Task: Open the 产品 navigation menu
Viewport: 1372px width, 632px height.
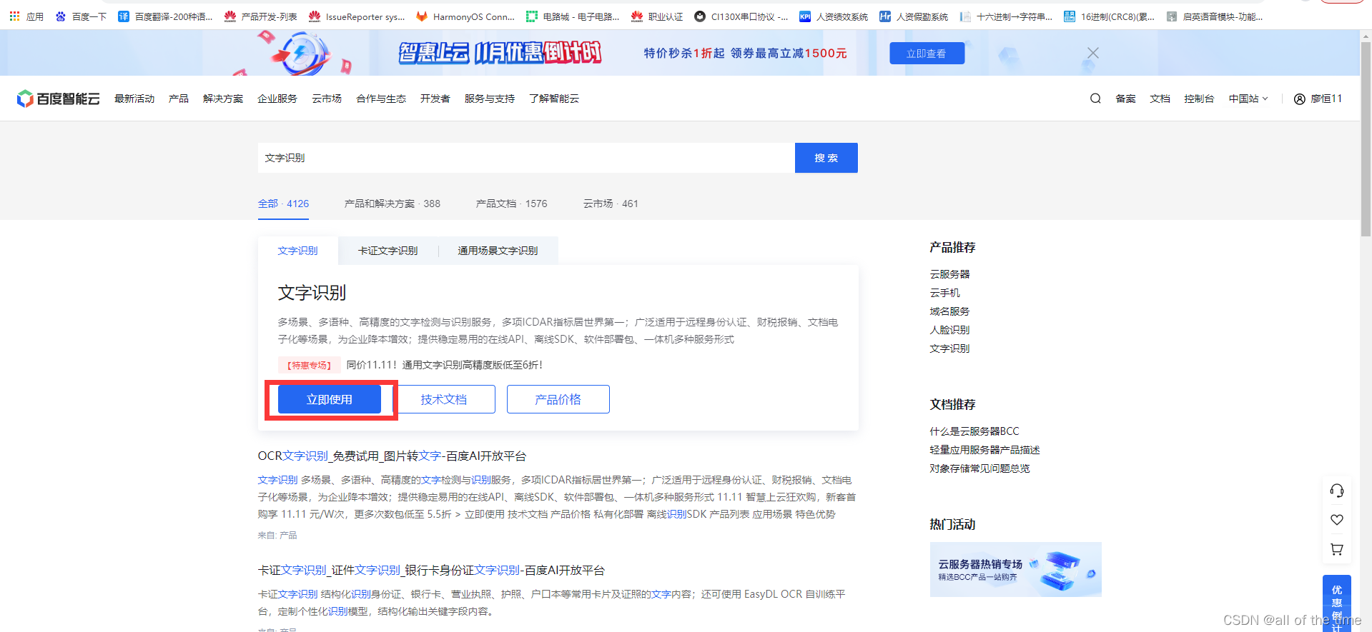Action: pos(179,99)
